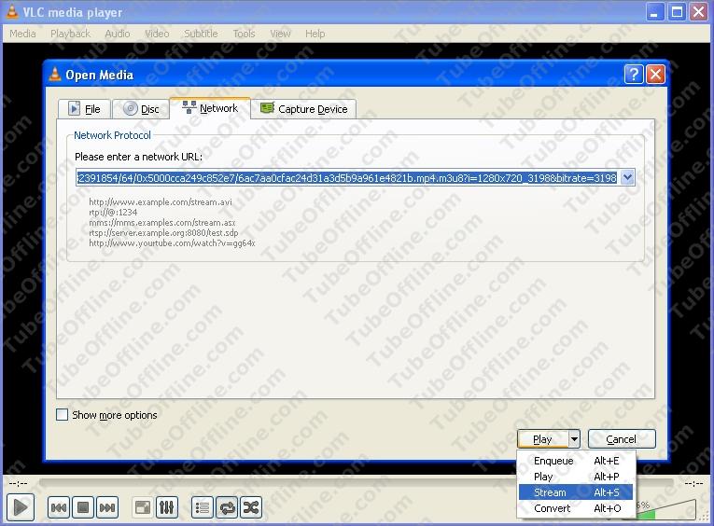Click example text rtsp://server.example.org:8080/test.sdp
The height and width of the screenshot is (526, 714).
click(163, 232)
